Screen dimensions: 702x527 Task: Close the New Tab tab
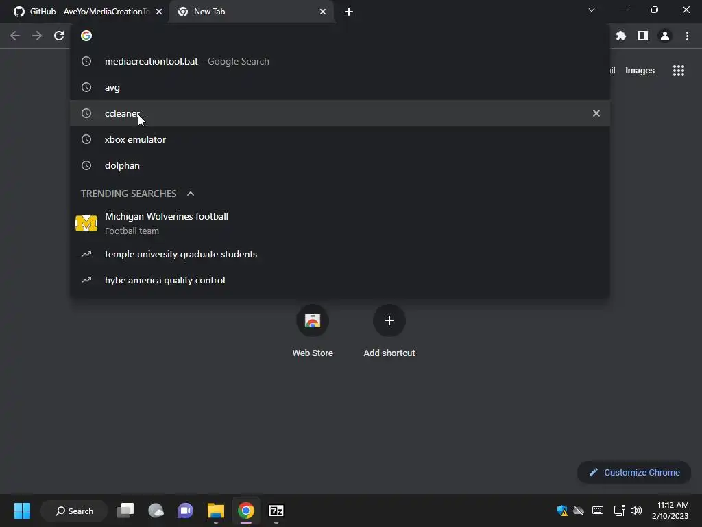323,12
